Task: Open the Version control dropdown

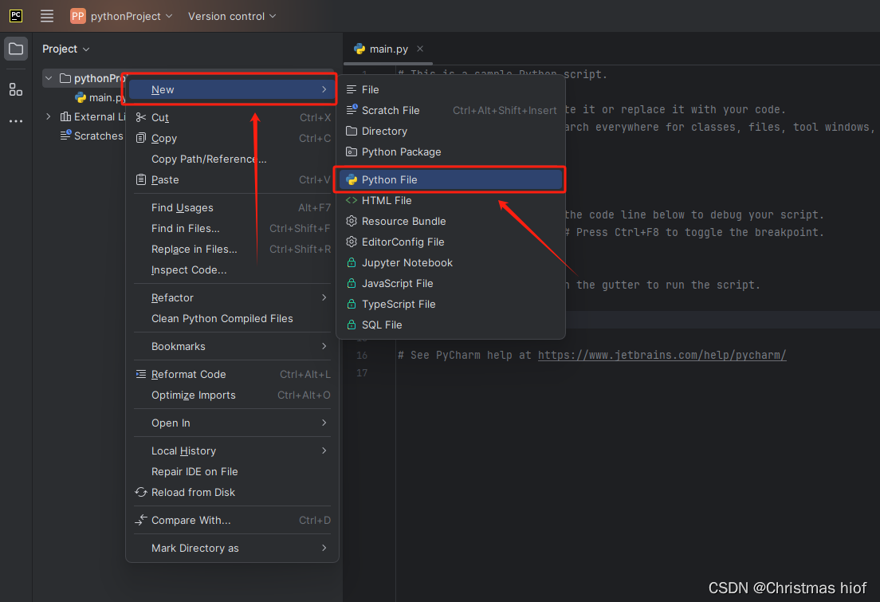Action: tap(232, 16)
